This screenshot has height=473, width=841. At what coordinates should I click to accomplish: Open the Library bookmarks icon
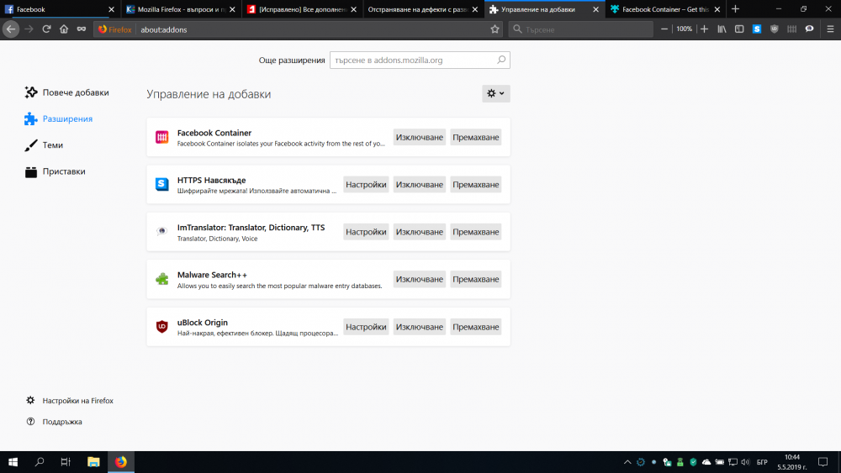click(722, 29)
